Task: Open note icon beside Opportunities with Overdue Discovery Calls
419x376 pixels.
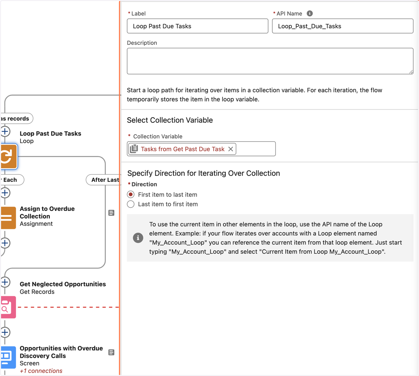Action: point(111,353)
